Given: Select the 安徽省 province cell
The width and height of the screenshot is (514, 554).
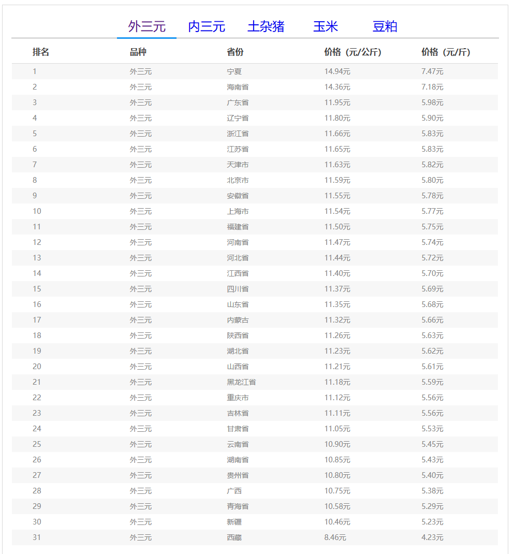Looking at the screenshot, I should coord(238,196).
